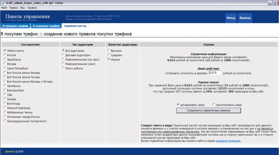
Task: Select Россия geotargeting option
Action: point(5,55)
